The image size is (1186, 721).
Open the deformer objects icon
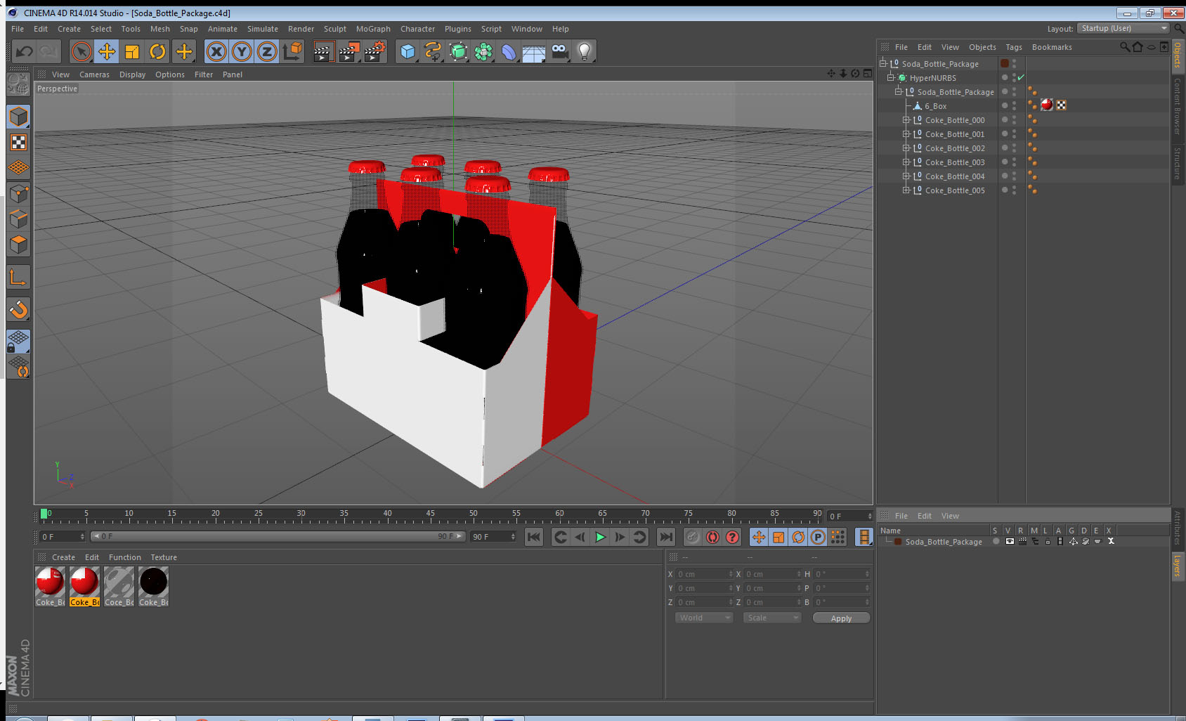(x=509, y=51)
